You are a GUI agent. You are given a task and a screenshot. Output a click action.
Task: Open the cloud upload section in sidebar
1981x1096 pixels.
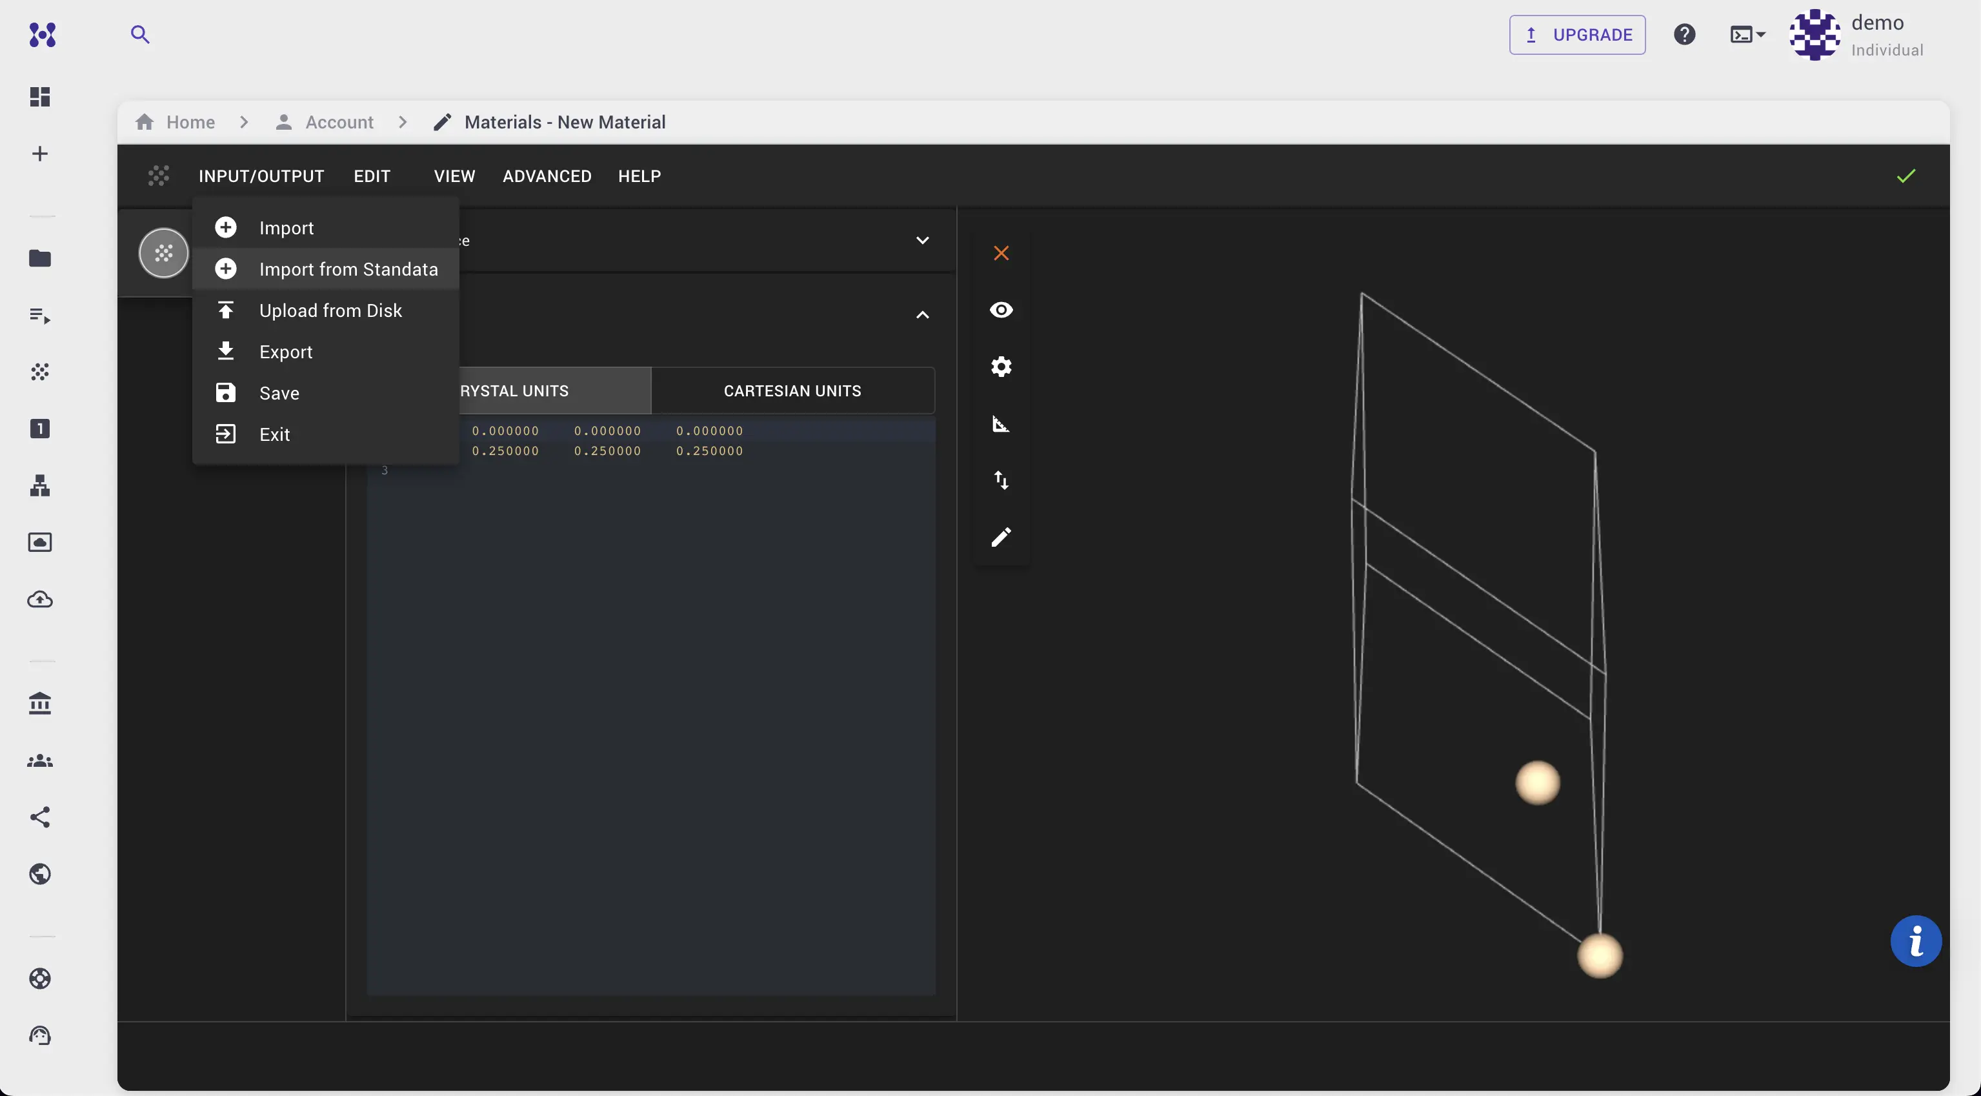[x=39, y=599]
